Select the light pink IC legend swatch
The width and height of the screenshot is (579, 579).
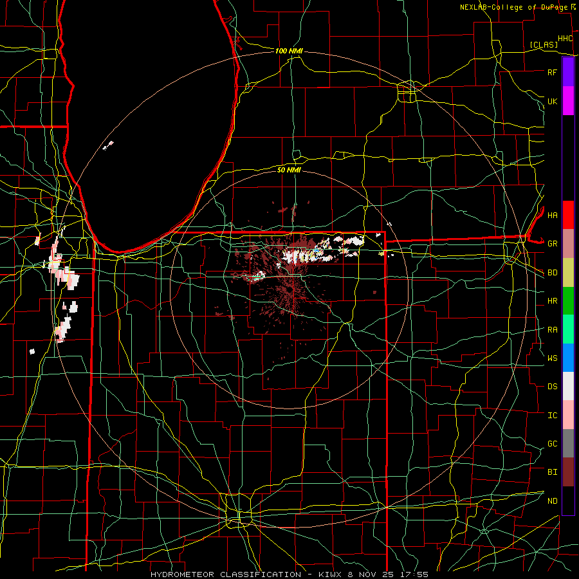[x=568, y=415]
